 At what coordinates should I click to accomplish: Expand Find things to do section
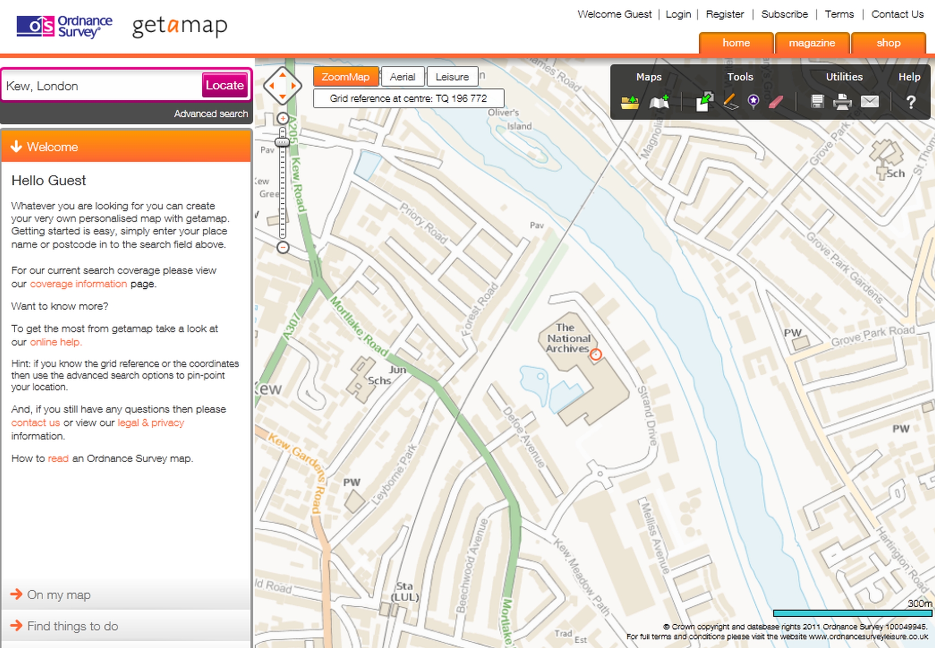coord(126,626)
